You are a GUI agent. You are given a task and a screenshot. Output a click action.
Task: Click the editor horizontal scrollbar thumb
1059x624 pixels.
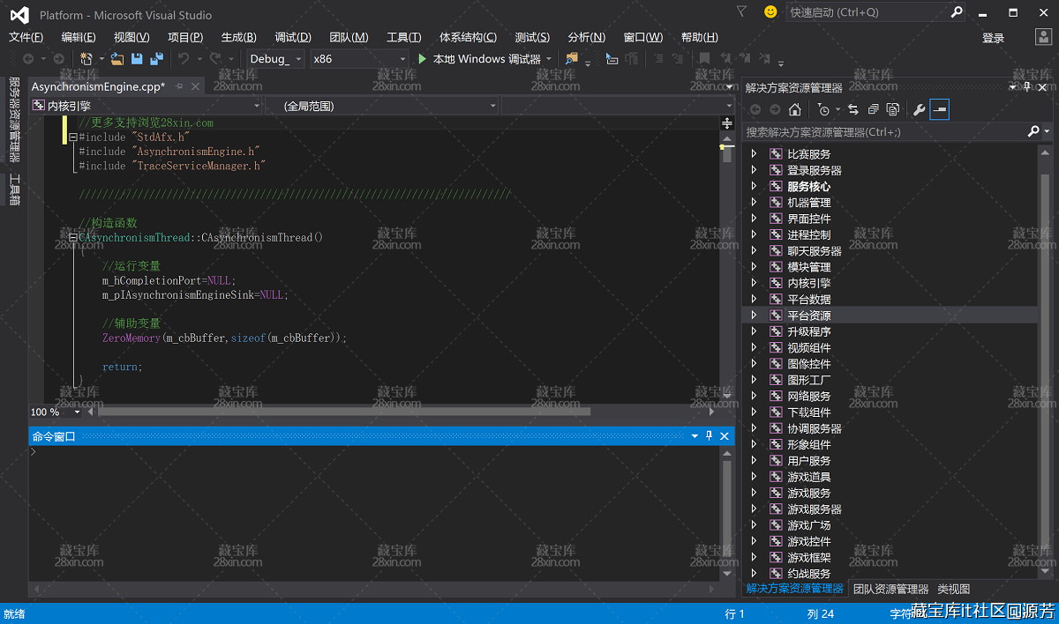coord(342,411)
